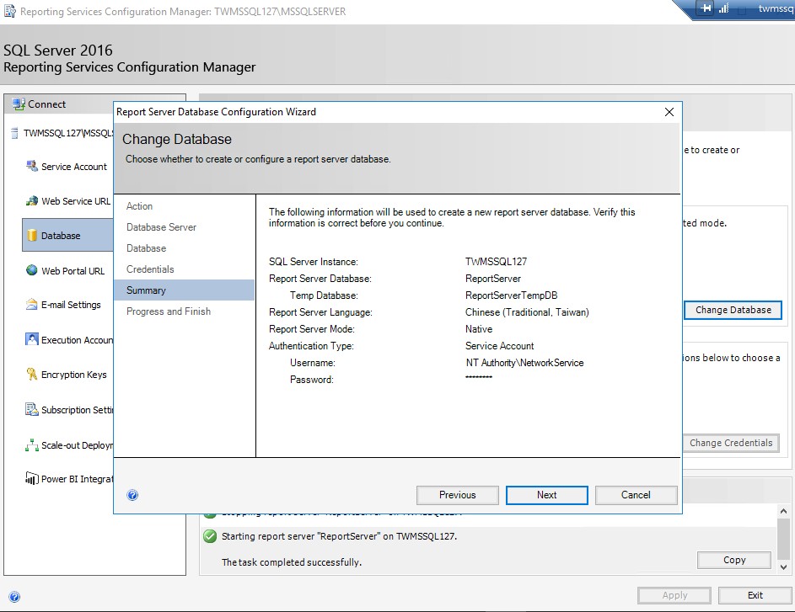Open the Database page in sidebar
Image resolution: width=795 pixels, height=612 pixels.
click(68, 236)
